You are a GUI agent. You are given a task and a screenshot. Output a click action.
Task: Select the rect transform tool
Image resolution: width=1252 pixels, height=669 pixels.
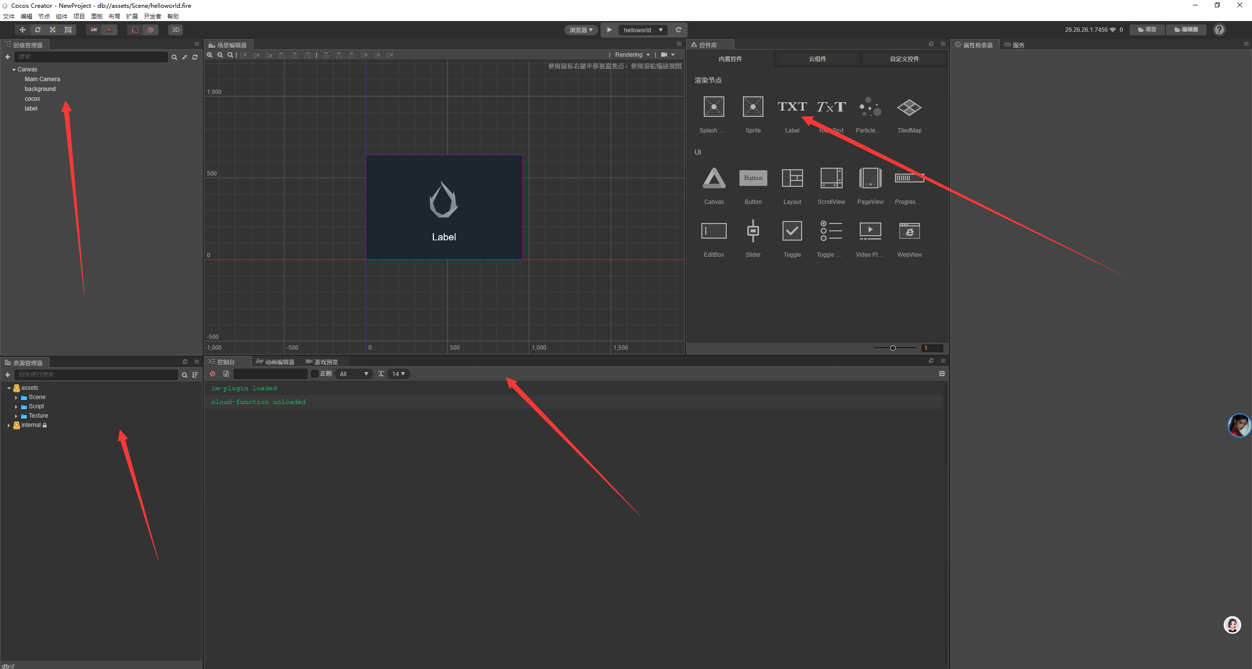point(68,30)
